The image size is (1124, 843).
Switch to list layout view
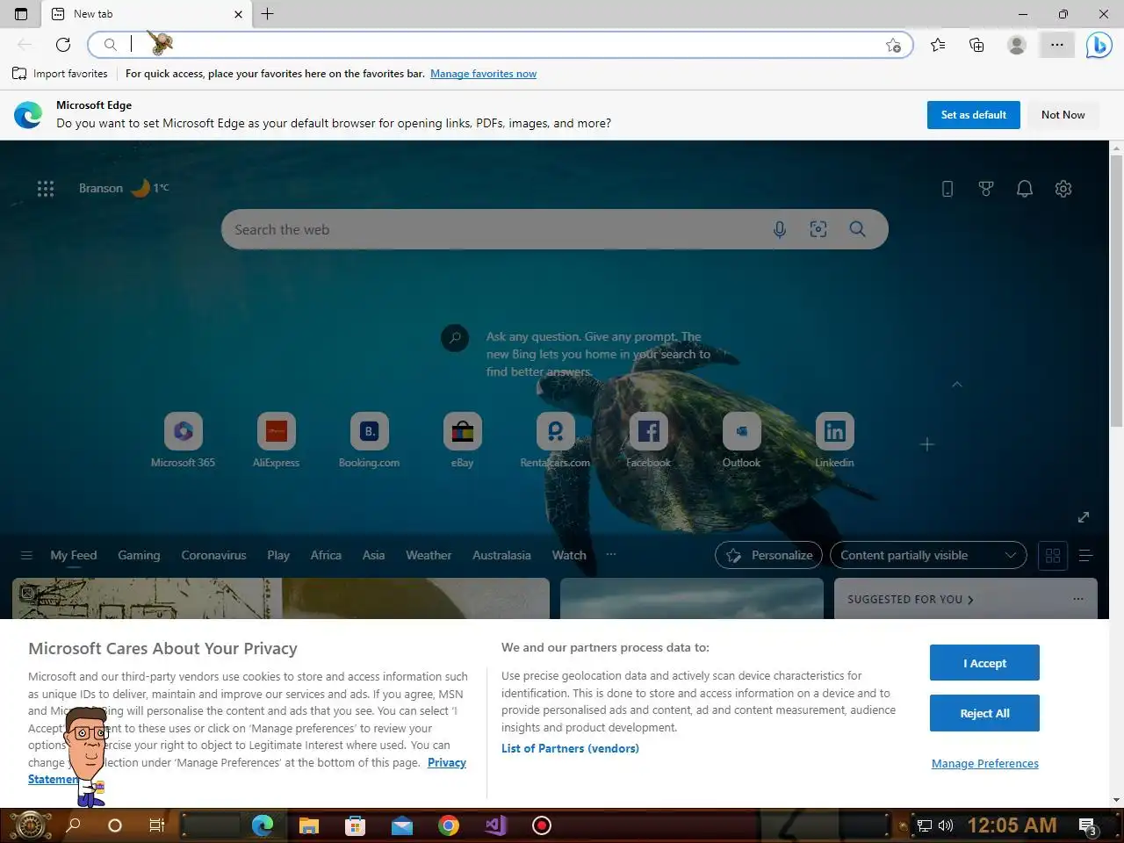tap(1085, 555)
